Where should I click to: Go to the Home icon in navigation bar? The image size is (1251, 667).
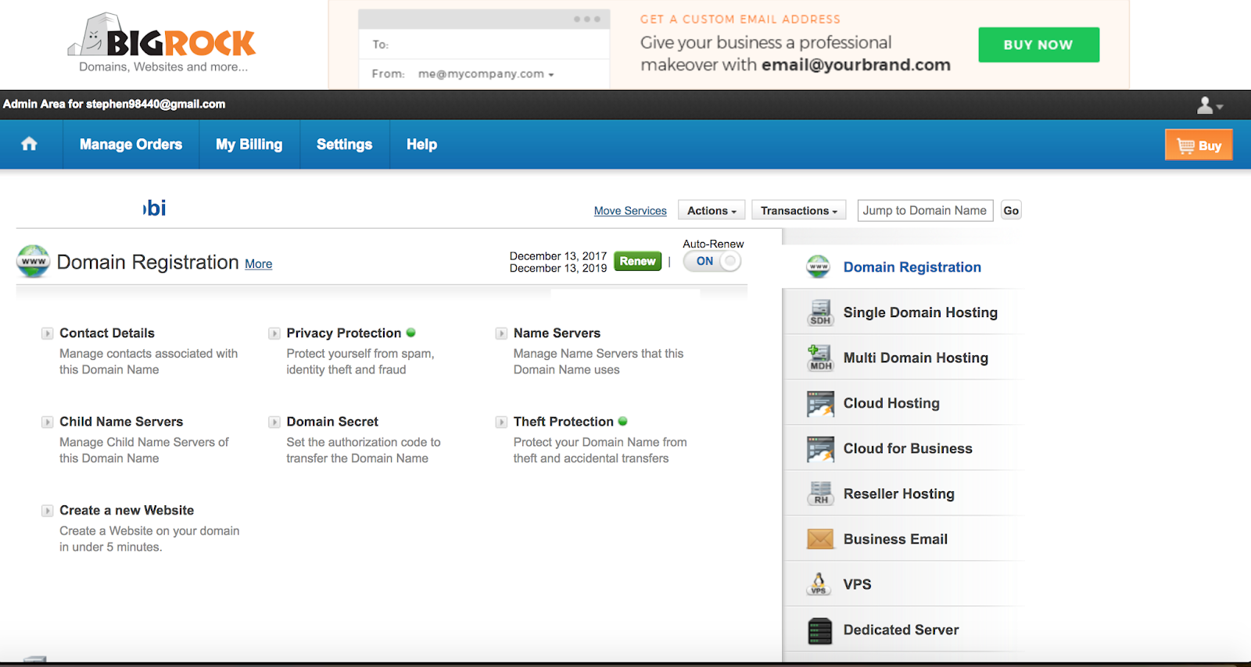click(30, 144)
